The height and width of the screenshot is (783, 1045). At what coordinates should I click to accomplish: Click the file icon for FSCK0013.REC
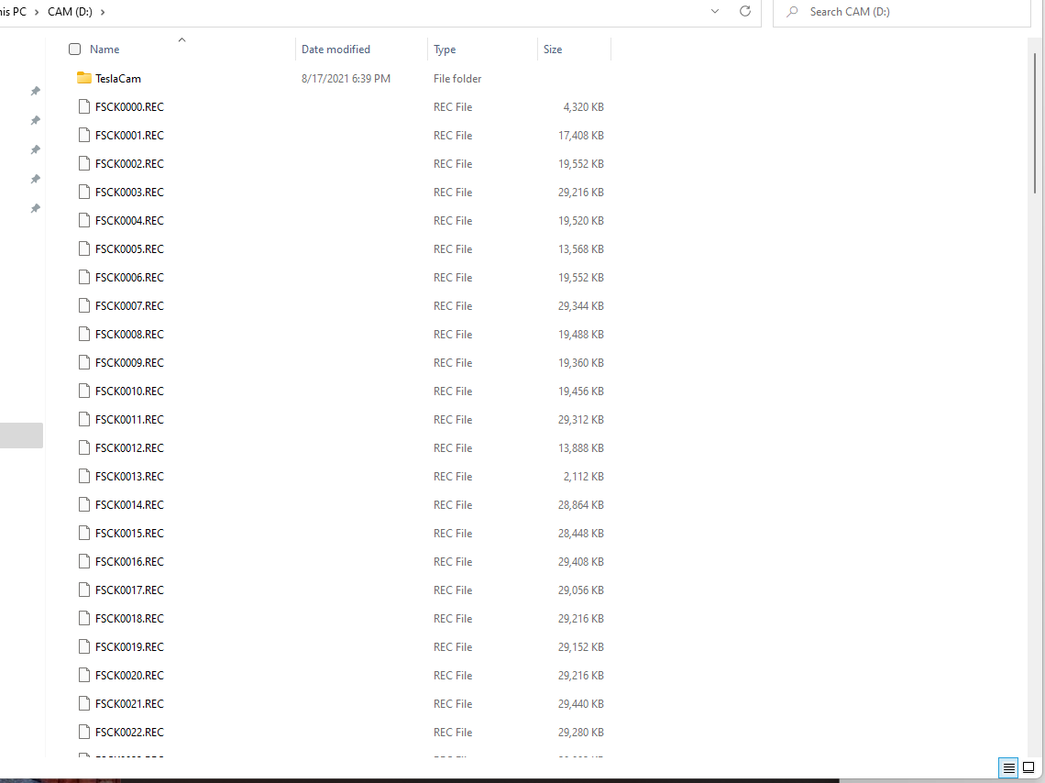[84, 477]
